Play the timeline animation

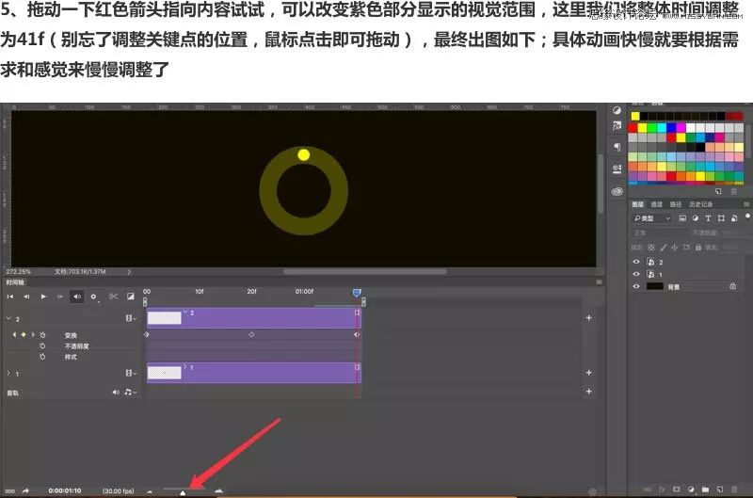[x=43, y=297]
